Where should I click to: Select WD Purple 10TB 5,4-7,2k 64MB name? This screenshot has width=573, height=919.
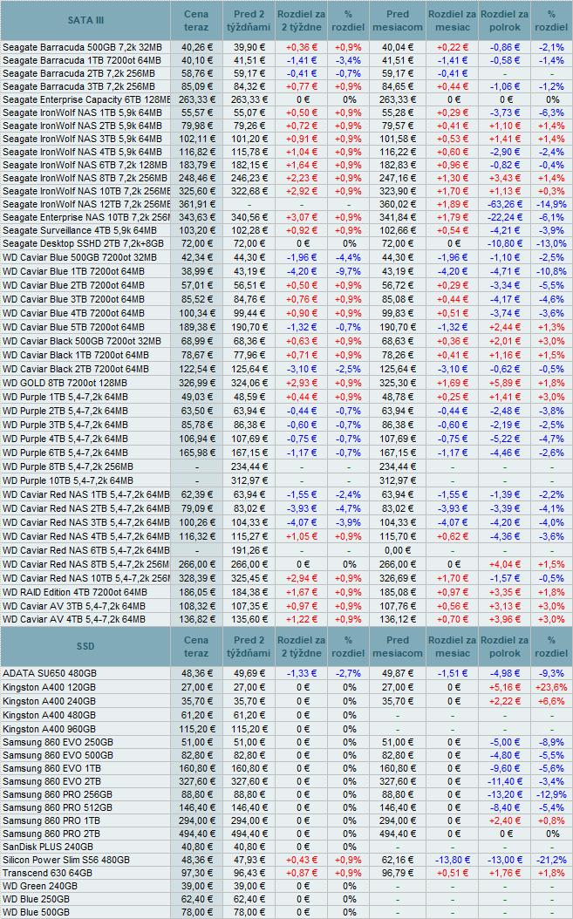68,480
